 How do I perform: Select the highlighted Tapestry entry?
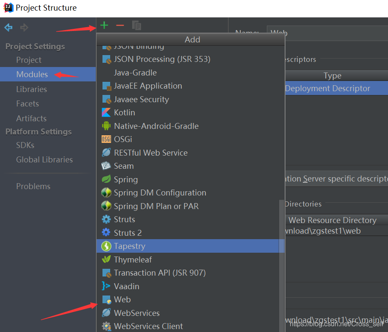pyautogui.click(x=191, y=246)
